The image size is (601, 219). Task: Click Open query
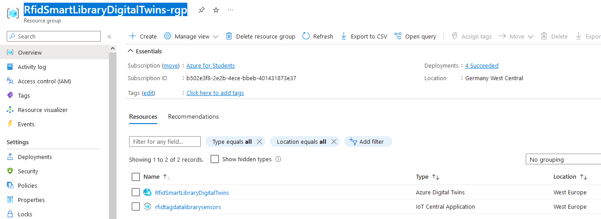[415, 36]
